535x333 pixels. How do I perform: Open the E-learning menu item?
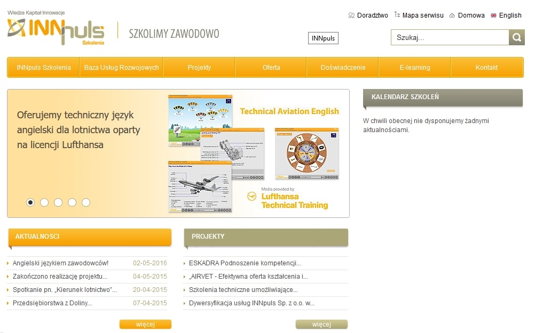[x=415, y=68]
